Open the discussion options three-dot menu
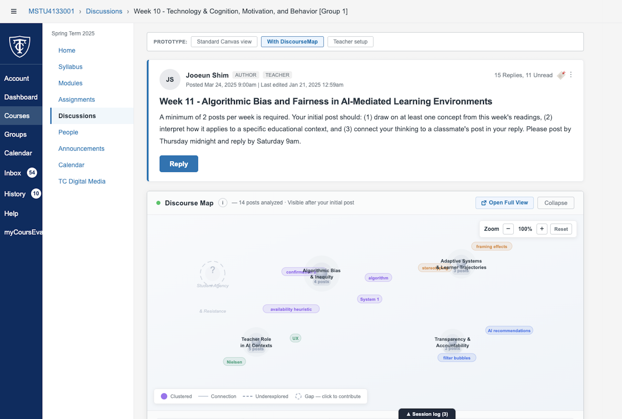The image size is (622, 419). [571, 75]
